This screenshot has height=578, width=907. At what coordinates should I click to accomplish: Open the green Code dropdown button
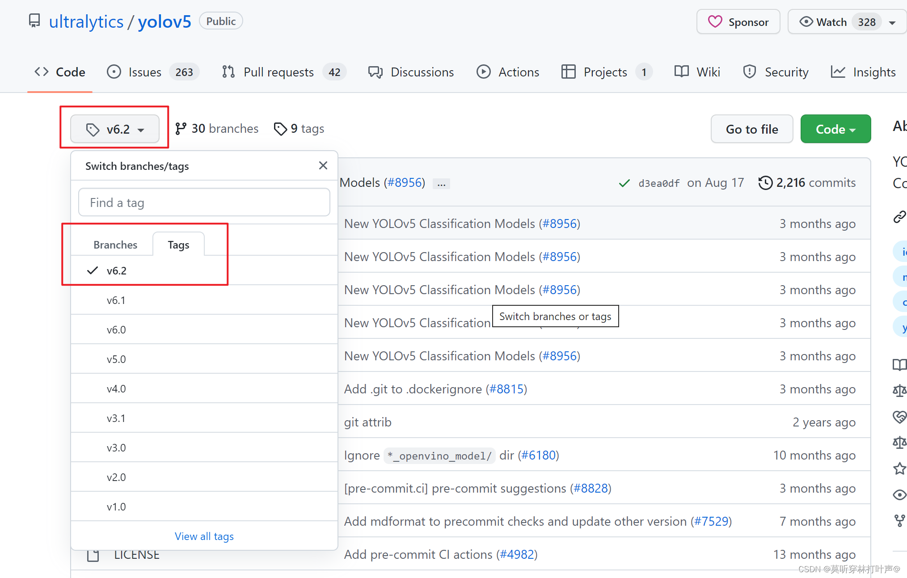pyautogui.click(x=835, y=129)
